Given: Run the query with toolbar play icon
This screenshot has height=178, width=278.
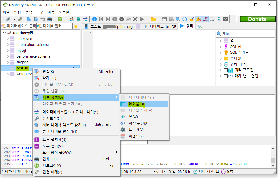Looking at the screenshot, I should click(142, 19).
